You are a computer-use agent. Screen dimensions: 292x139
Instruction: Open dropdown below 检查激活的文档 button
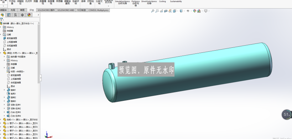click(108, 6)
